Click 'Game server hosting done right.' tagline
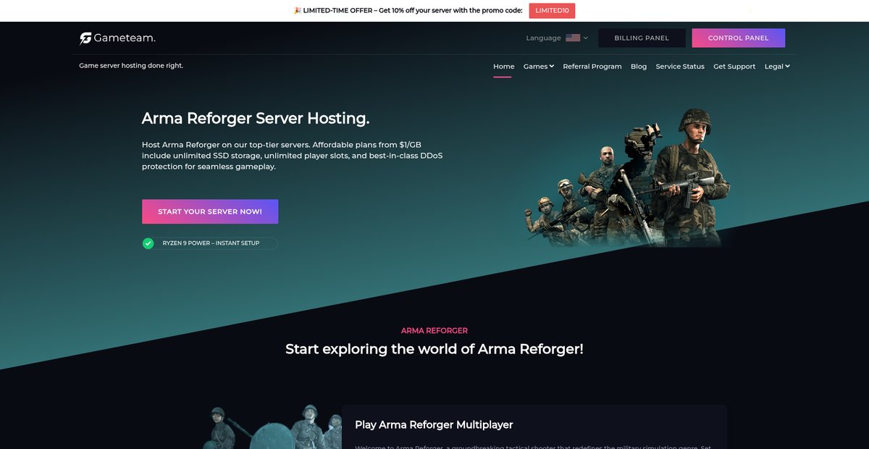Viewport: 869px width, 449px height. (x=131, y=65)
